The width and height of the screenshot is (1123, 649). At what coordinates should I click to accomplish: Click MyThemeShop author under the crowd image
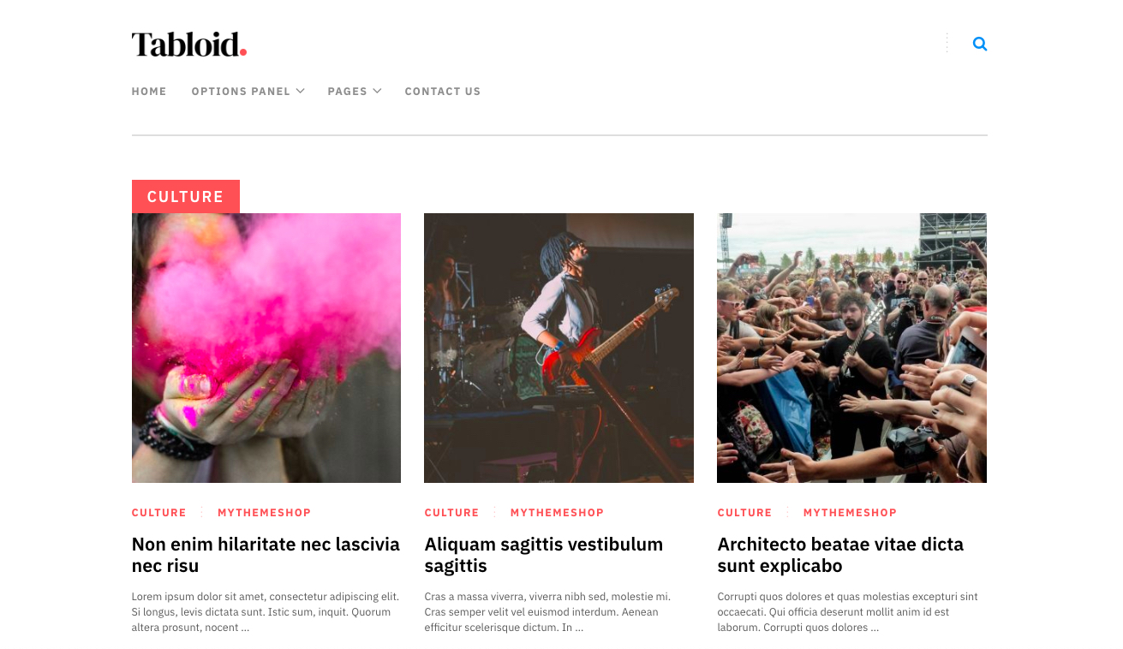(x=851, y=513)
